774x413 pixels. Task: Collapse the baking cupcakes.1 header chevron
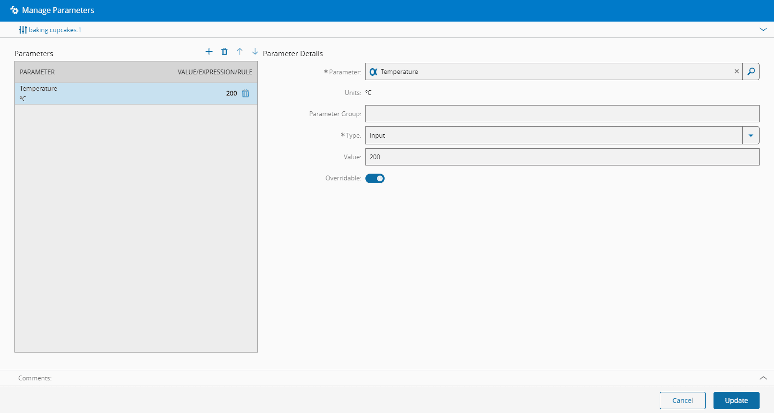[x=763, y=30]
